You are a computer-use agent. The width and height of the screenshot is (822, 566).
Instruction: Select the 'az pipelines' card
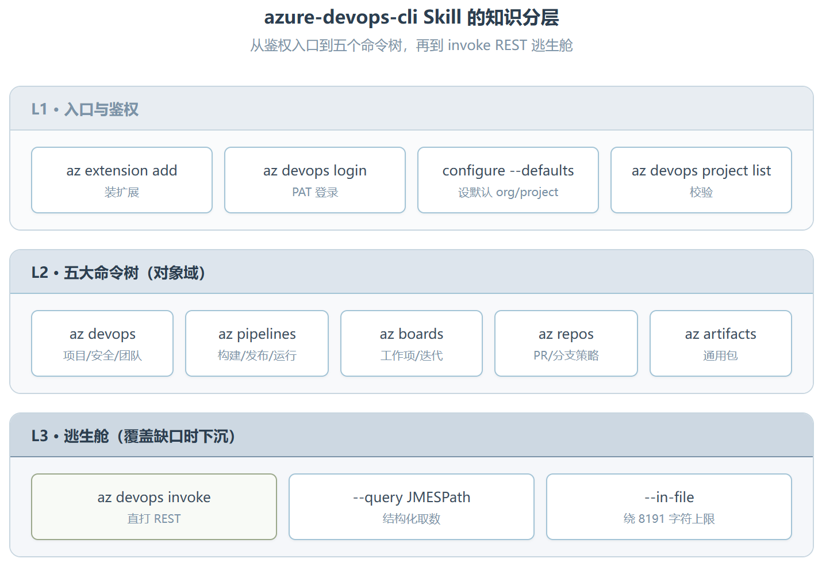tap(257, 343)
